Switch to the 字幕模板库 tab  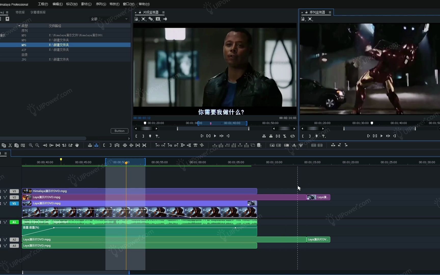[38, 12]
